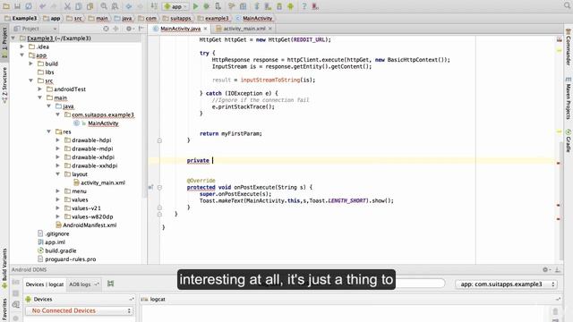Collapse the src folder
The image size is (573, 322).
tap(31, 80)
